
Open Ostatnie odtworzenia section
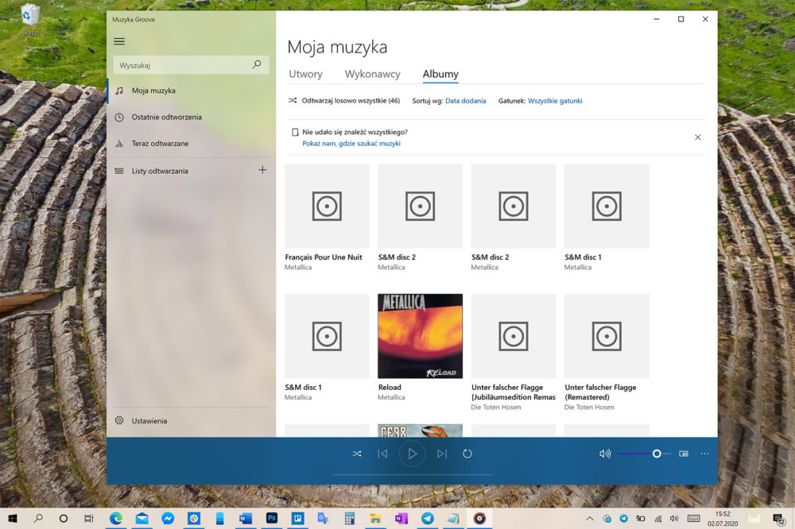[191, 117]
